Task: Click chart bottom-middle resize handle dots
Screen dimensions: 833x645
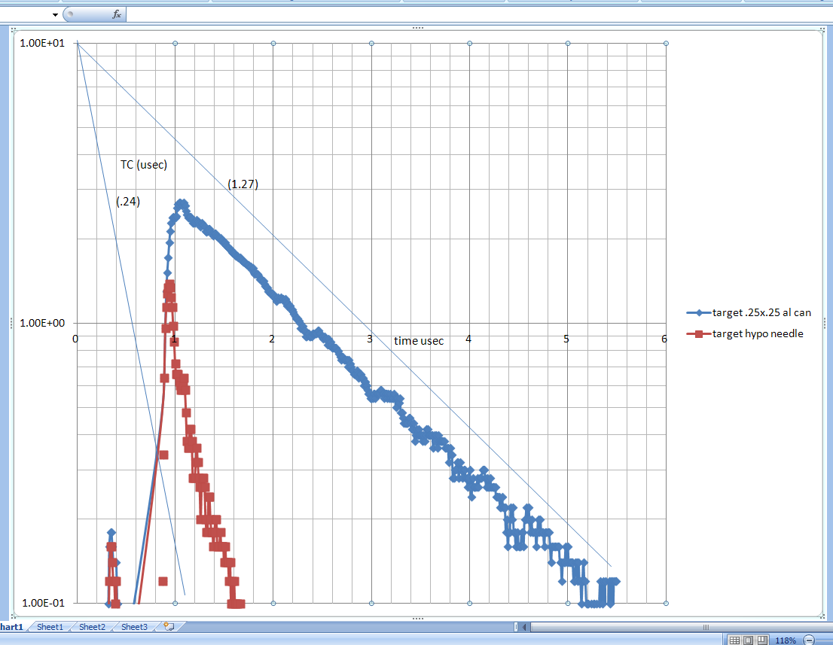Action: click(x=417, y=619)
